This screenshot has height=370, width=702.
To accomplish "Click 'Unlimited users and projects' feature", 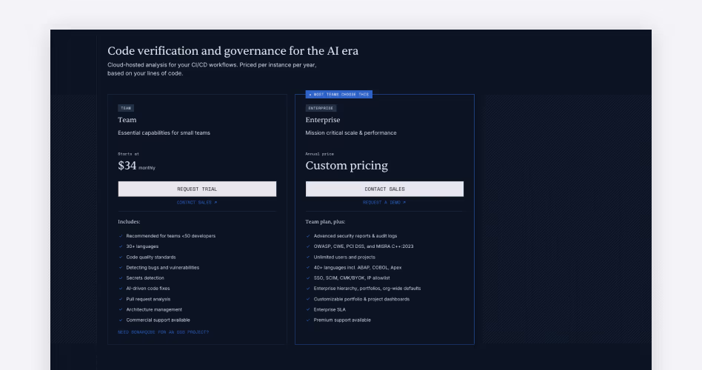I will 344,258.
